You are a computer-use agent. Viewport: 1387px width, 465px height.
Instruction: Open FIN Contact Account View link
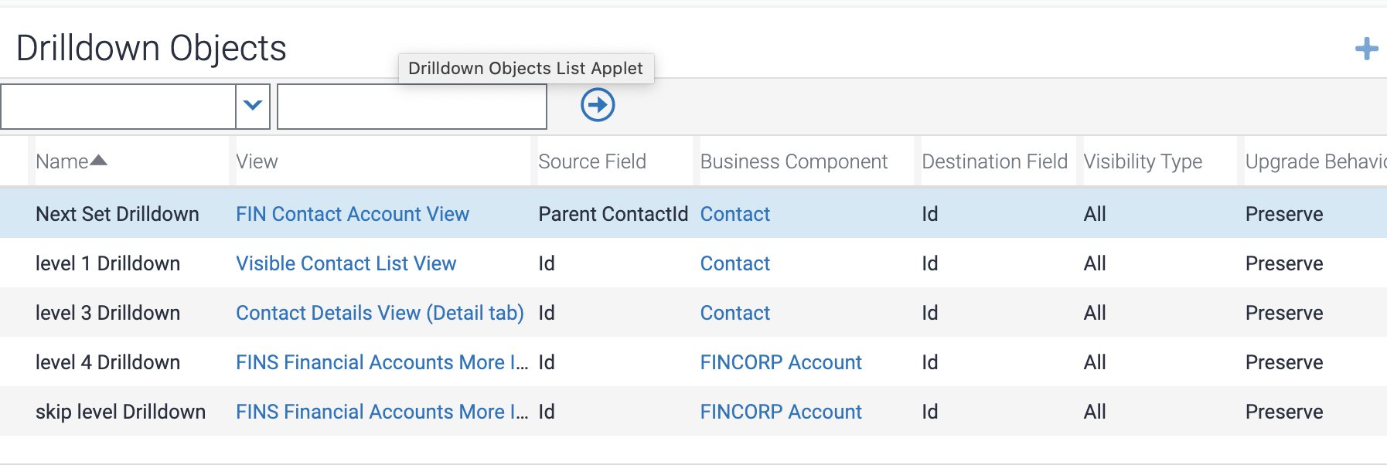(353, 214)
